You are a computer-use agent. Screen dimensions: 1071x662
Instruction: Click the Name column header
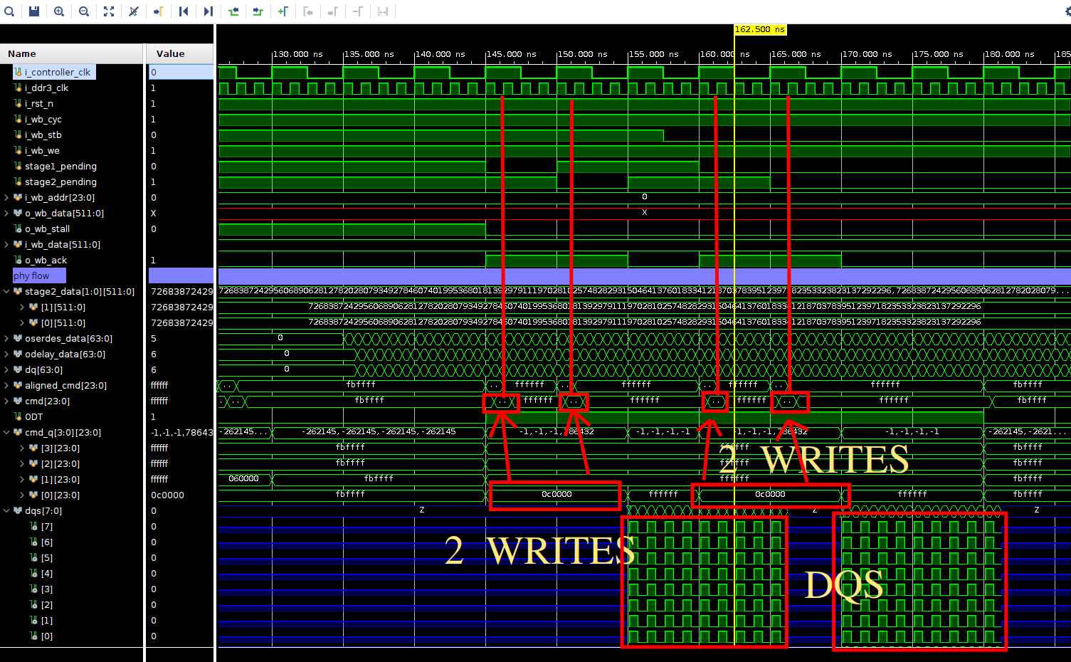pos(71,54)
